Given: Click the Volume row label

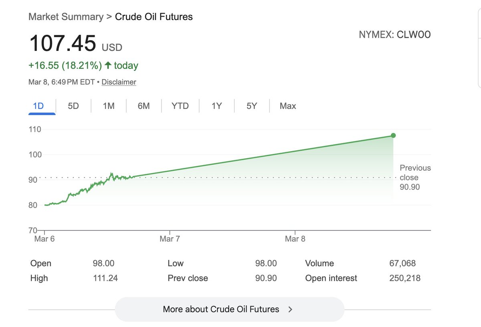Looking at the screenshot, I should point(319,263).
